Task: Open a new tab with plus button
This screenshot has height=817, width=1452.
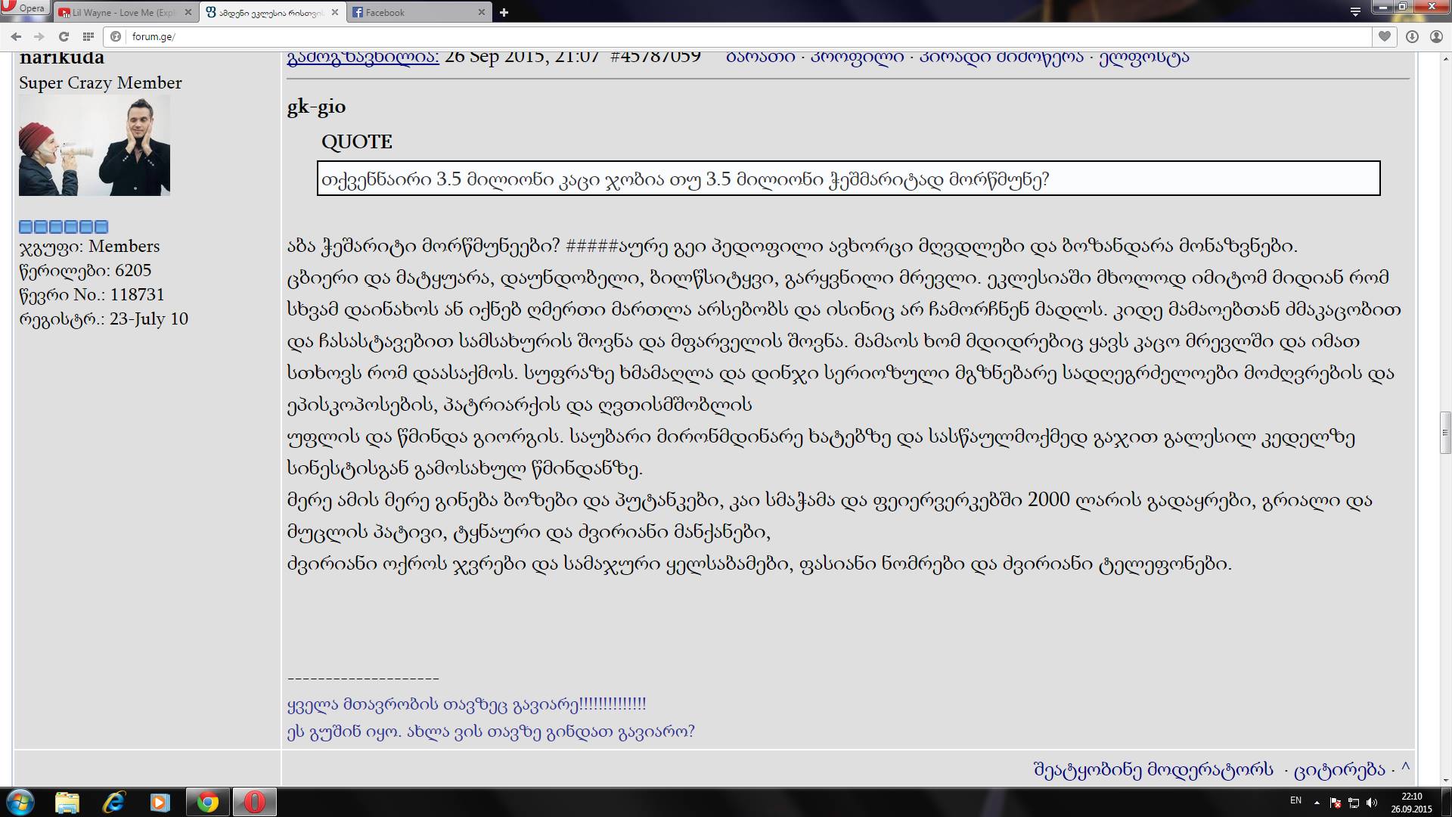Action: [x=504, y=12]
